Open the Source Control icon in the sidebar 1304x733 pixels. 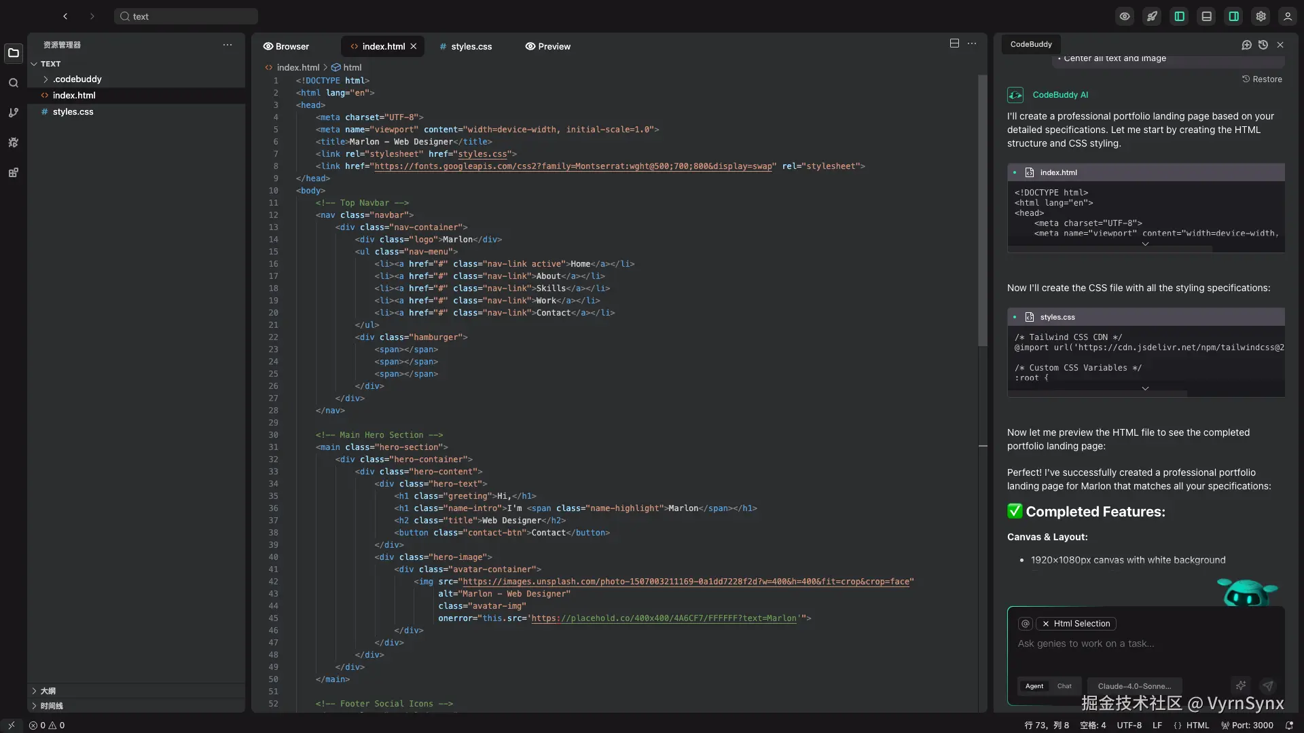14,113
